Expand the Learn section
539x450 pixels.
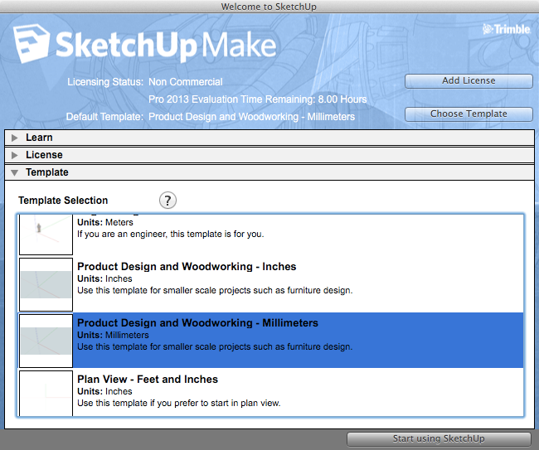pos(14,138)
